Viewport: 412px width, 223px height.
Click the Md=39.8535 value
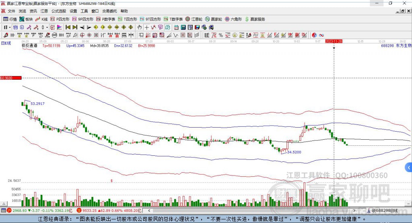click(x=99, y=45)
